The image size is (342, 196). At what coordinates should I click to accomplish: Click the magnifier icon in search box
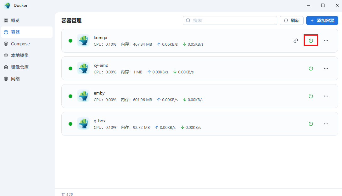pyautogui.click(x=188, y=20)
